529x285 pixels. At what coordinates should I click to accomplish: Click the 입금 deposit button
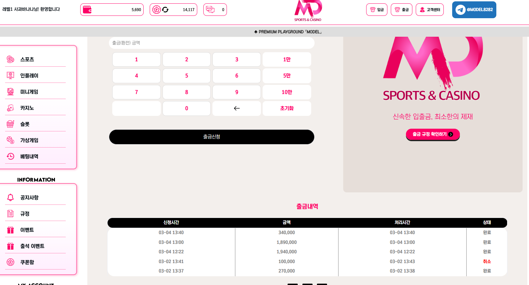tap(377, 9)
